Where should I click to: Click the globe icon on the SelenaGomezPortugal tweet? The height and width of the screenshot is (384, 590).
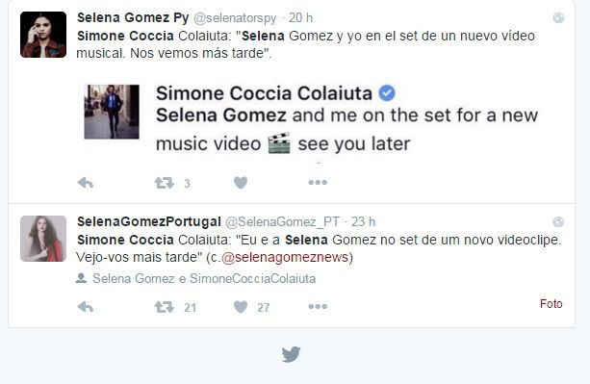pos(558,222)
